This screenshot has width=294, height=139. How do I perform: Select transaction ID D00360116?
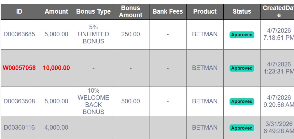coord(19,128)
